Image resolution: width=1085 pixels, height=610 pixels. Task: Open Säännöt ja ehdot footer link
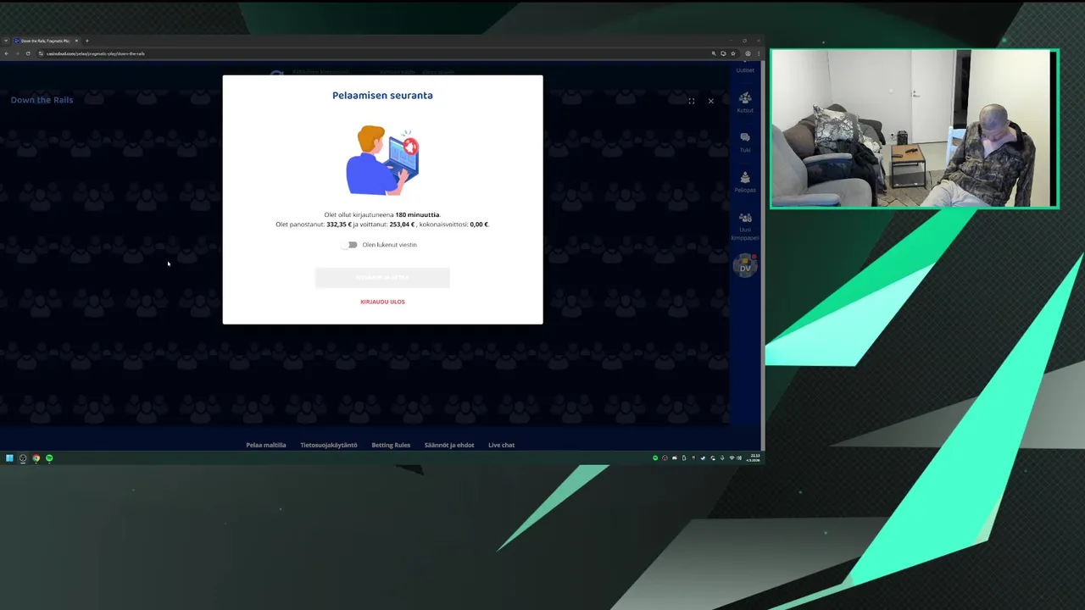pyautogui.click(x=449, y=445)
